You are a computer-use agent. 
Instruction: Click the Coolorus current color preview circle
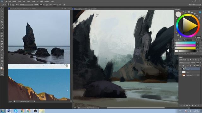(178, 14)
